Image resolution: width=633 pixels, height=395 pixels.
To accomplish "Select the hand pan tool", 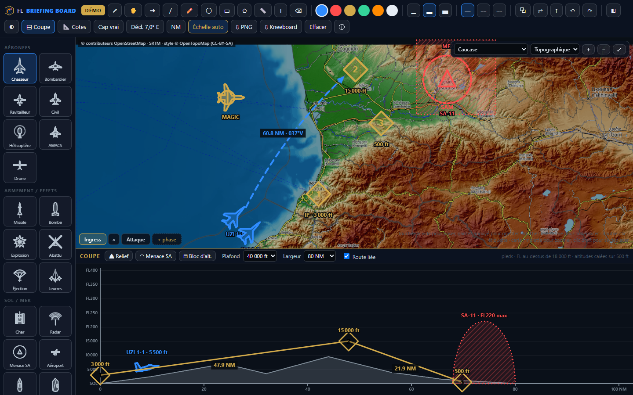I will pos(133,11).
